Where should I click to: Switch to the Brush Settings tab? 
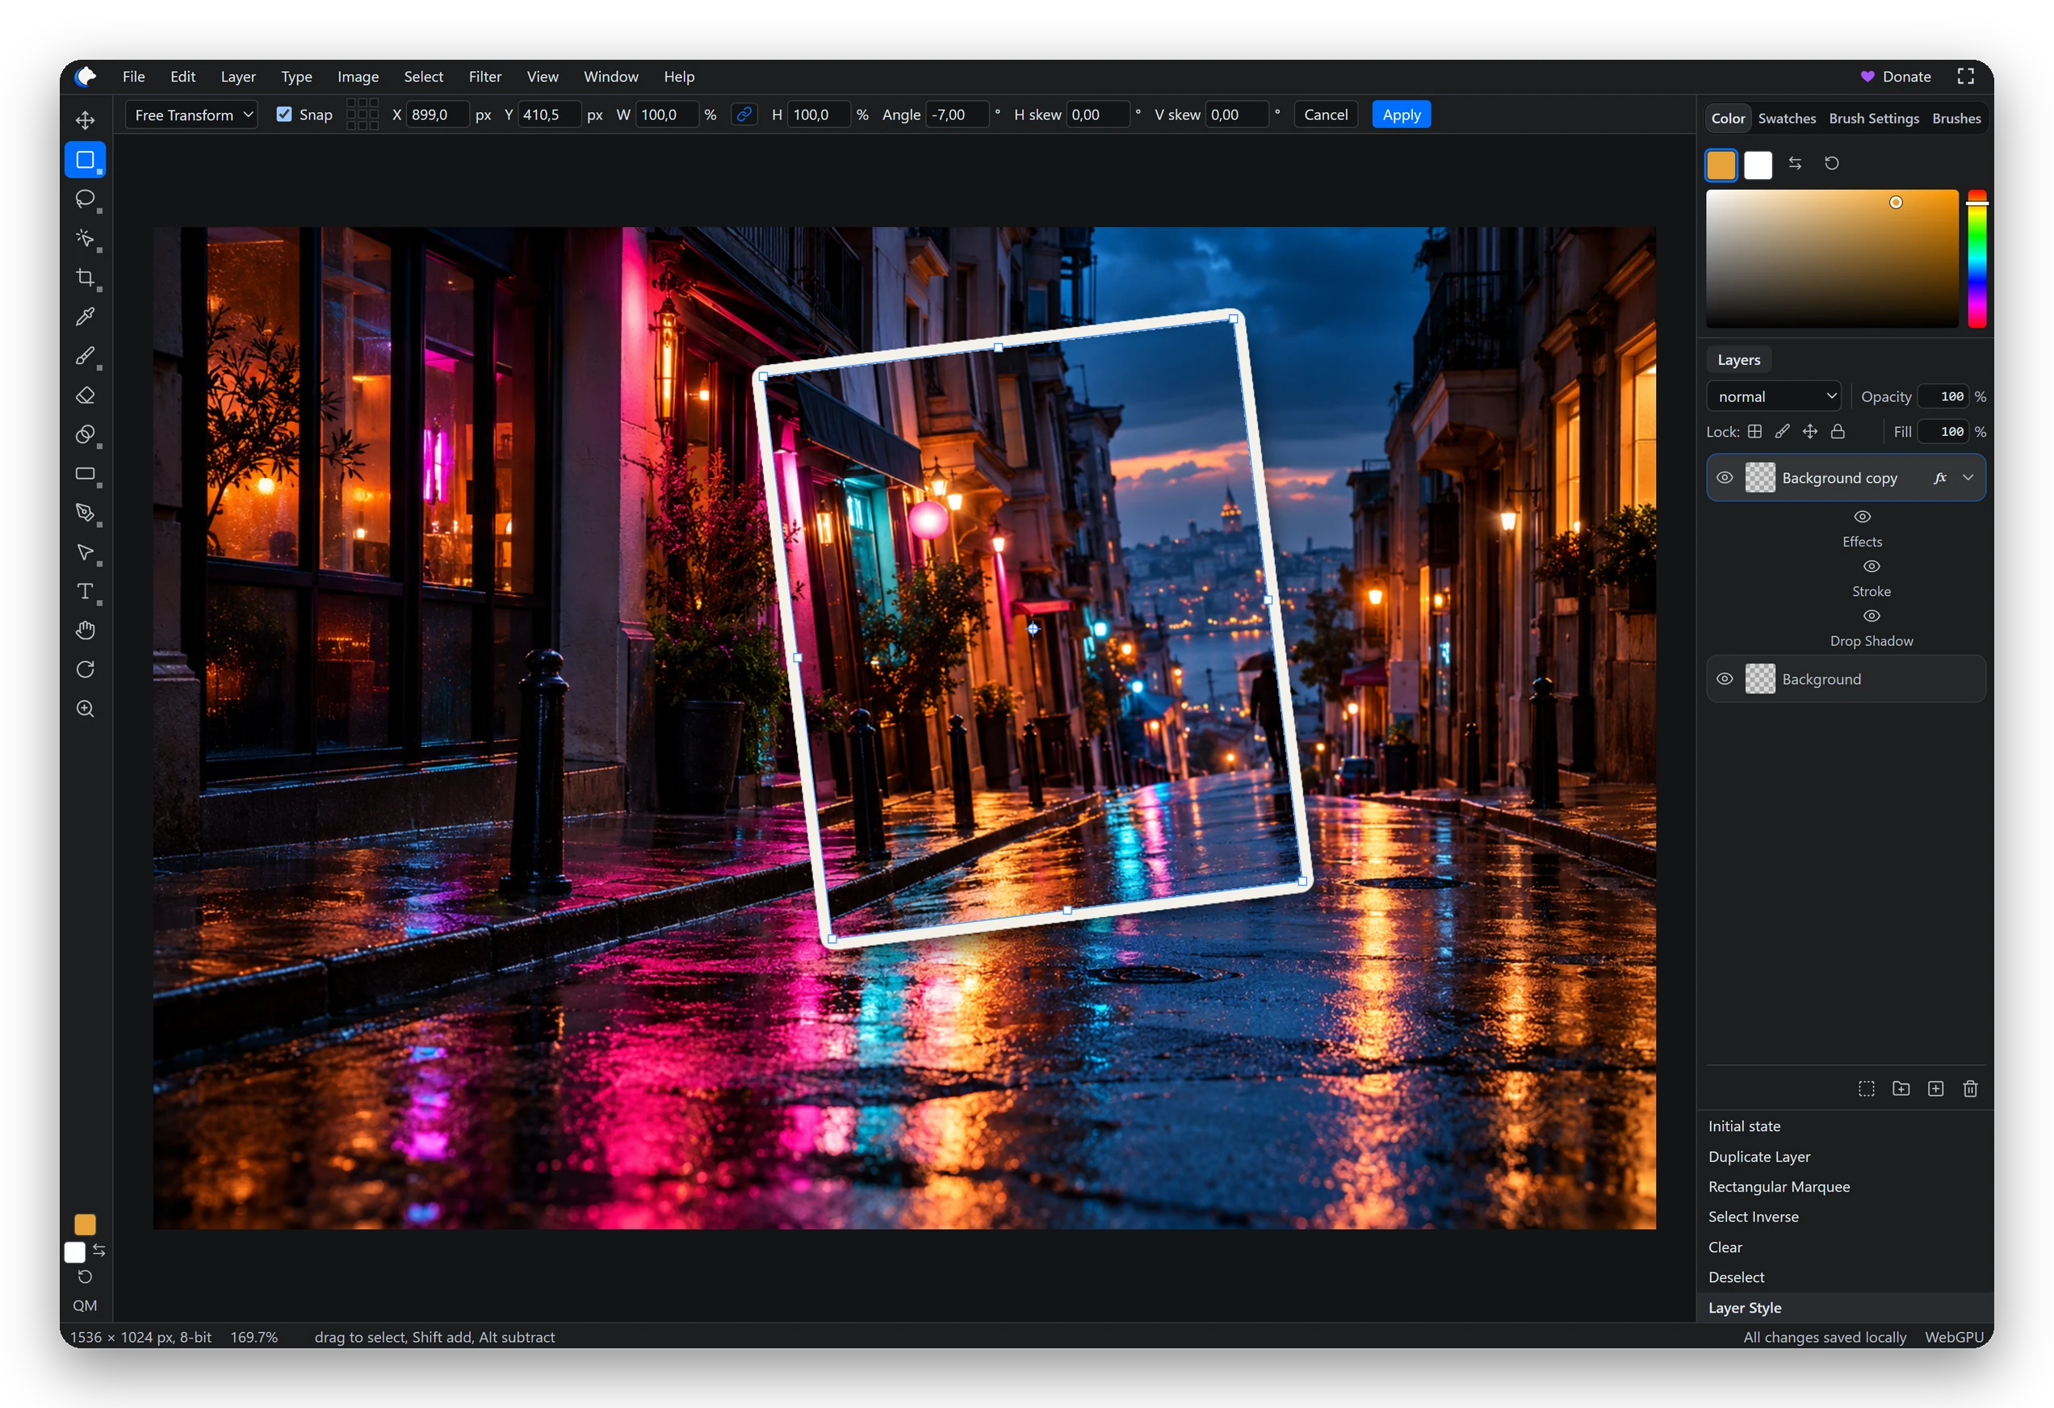1874,119
